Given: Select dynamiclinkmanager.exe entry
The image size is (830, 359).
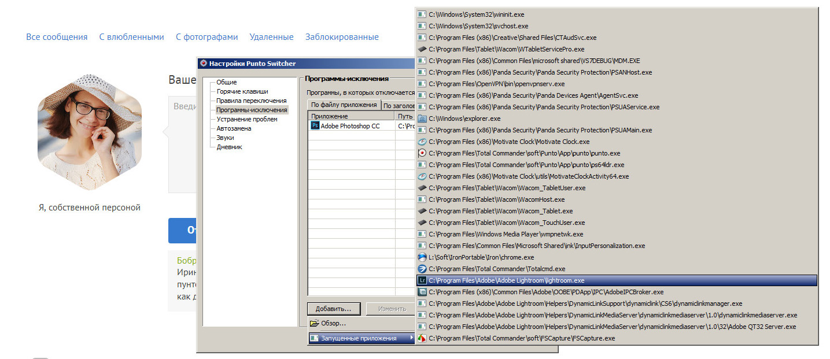Looking at the screenshot, I should [617, 304].
